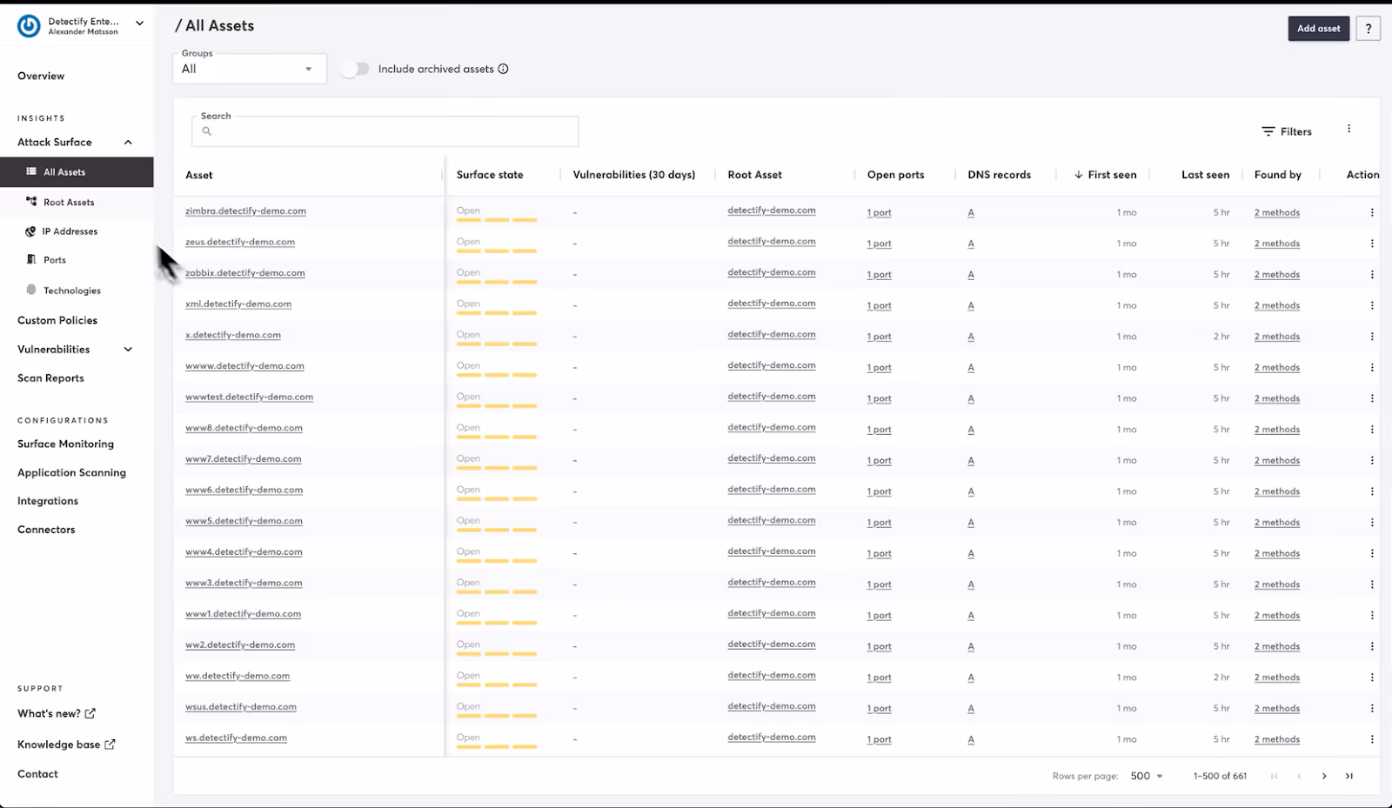
Task: Open Integrations page
Action: coord(48,501)
